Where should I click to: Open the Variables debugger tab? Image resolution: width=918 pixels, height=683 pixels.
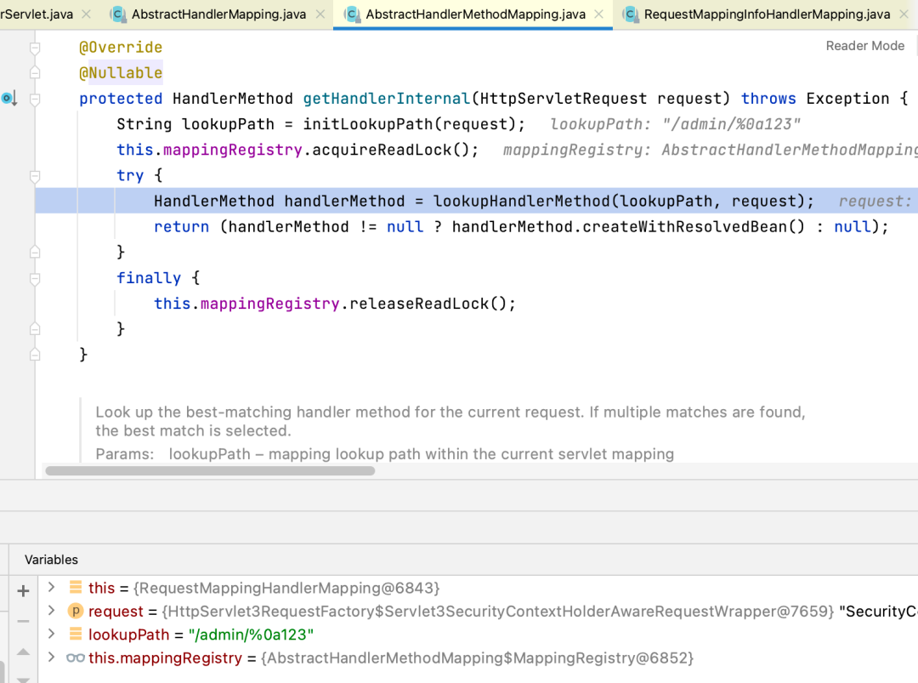click(51, 560)
